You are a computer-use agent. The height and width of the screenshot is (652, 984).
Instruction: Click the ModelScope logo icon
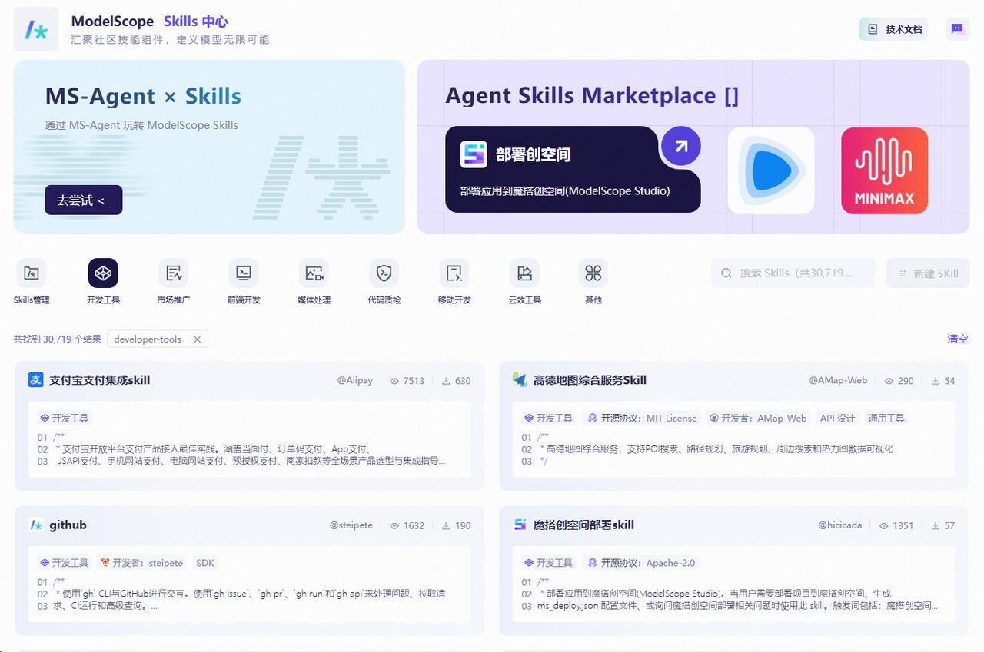[36, 29]
